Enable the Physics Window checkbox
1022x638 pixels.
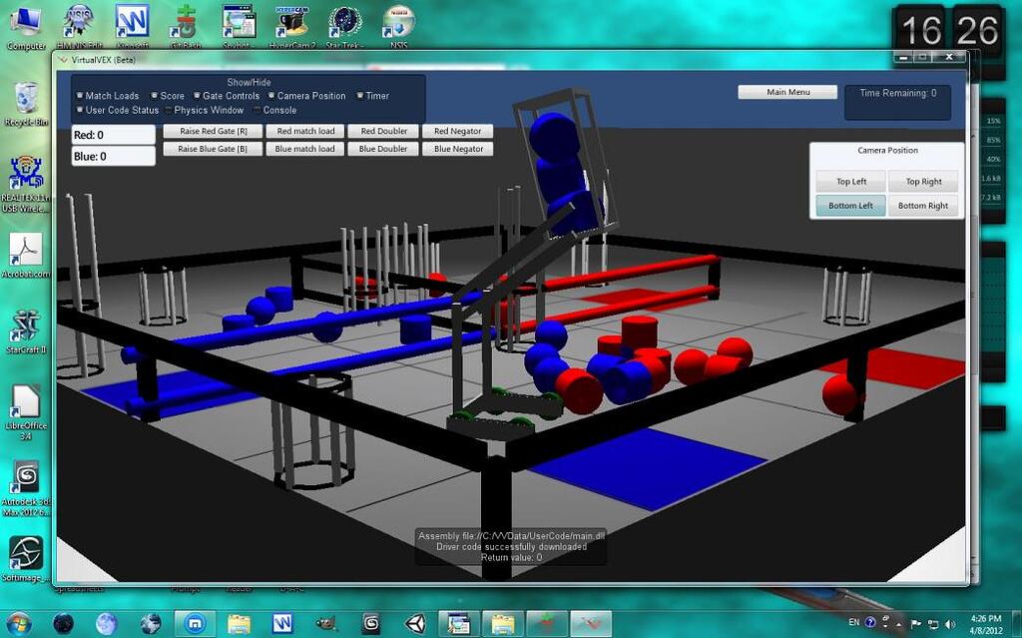pos(168,110)
